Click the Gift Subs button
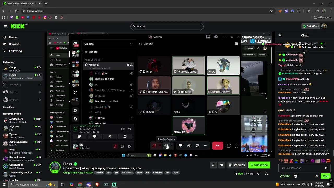 [237, 165]
